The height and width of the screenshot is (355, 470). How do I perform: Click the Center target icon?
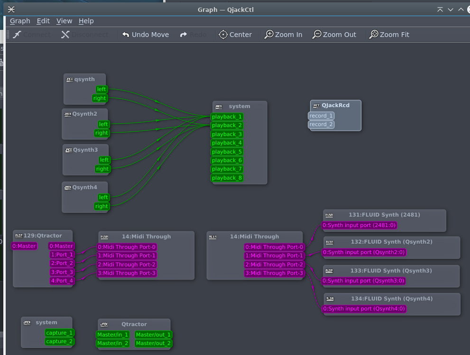coord(223,35)
